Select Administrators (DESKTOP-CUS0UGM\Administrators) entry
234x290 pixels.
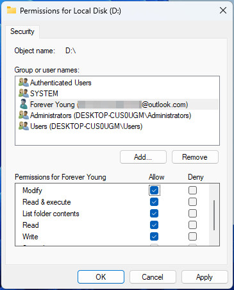click(x=110, y=115)
